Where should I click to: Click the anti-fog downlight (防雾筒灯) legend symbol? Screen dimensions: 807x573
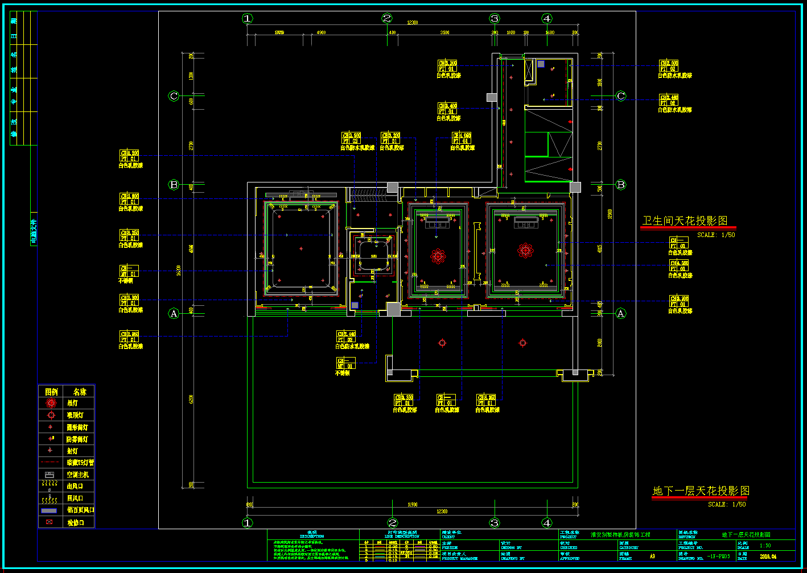click(51, 439)
